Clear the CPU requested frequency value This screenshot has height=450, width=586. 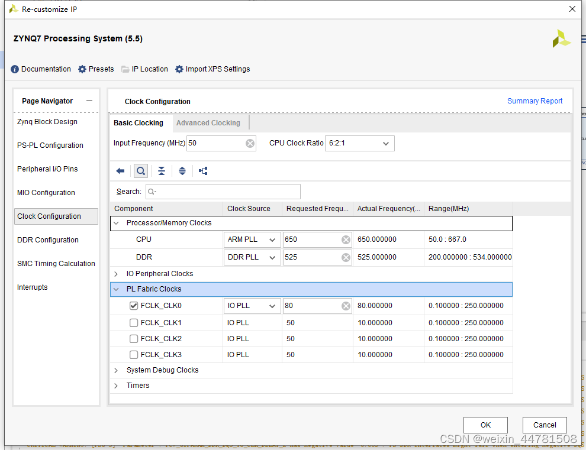346,239
